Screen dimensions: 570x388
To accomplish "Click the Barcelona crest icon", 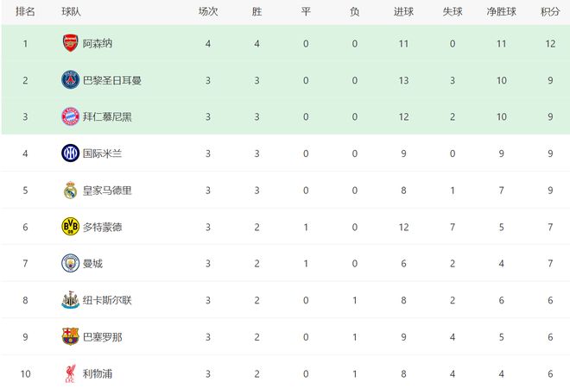I will coord(70,336).
